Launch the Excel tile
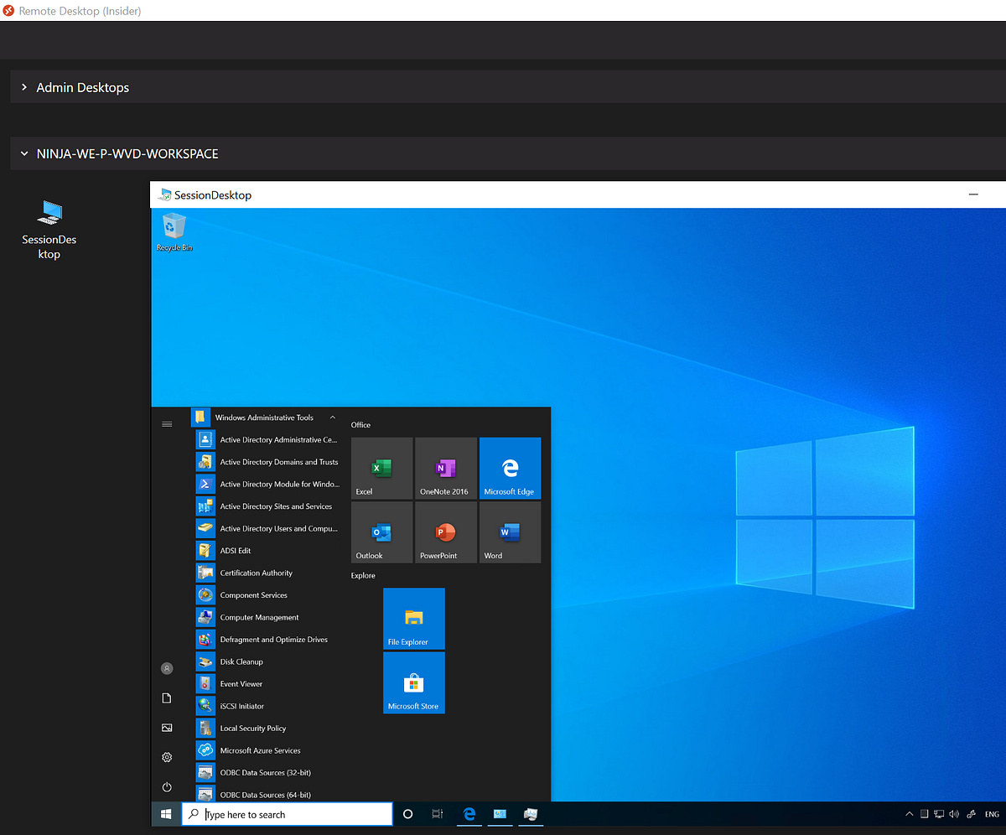This screenshot has width=1006, height=835. 382,469
